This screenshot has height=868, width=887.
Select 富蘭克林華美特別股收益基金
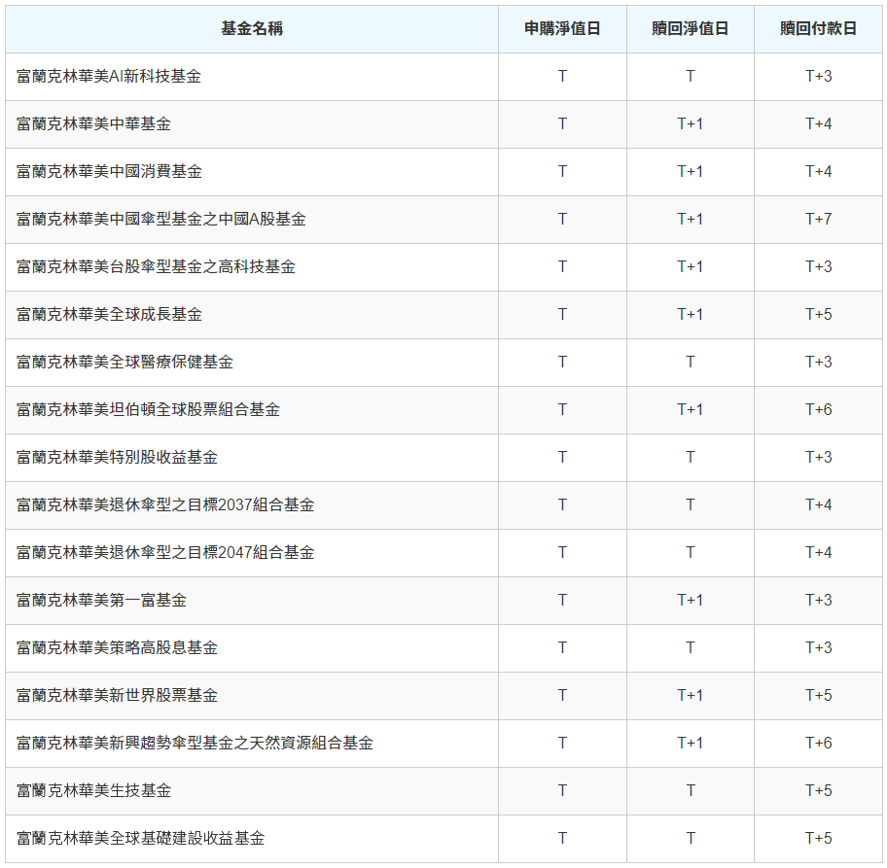(114, 457)
